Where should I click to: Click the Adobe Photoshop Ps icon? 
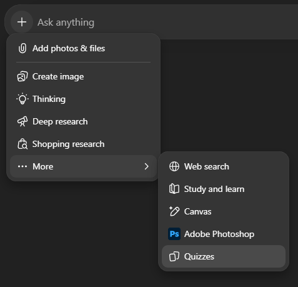174,234
